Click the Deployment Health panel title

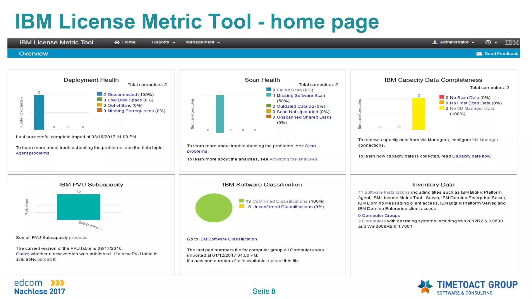91,80
